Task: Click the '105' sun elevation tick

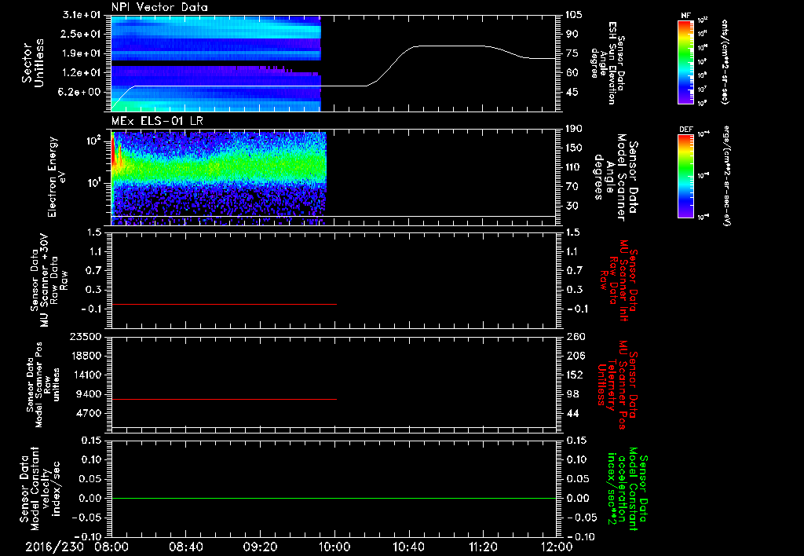Action: pyautogui.click(x=574, y=15)
